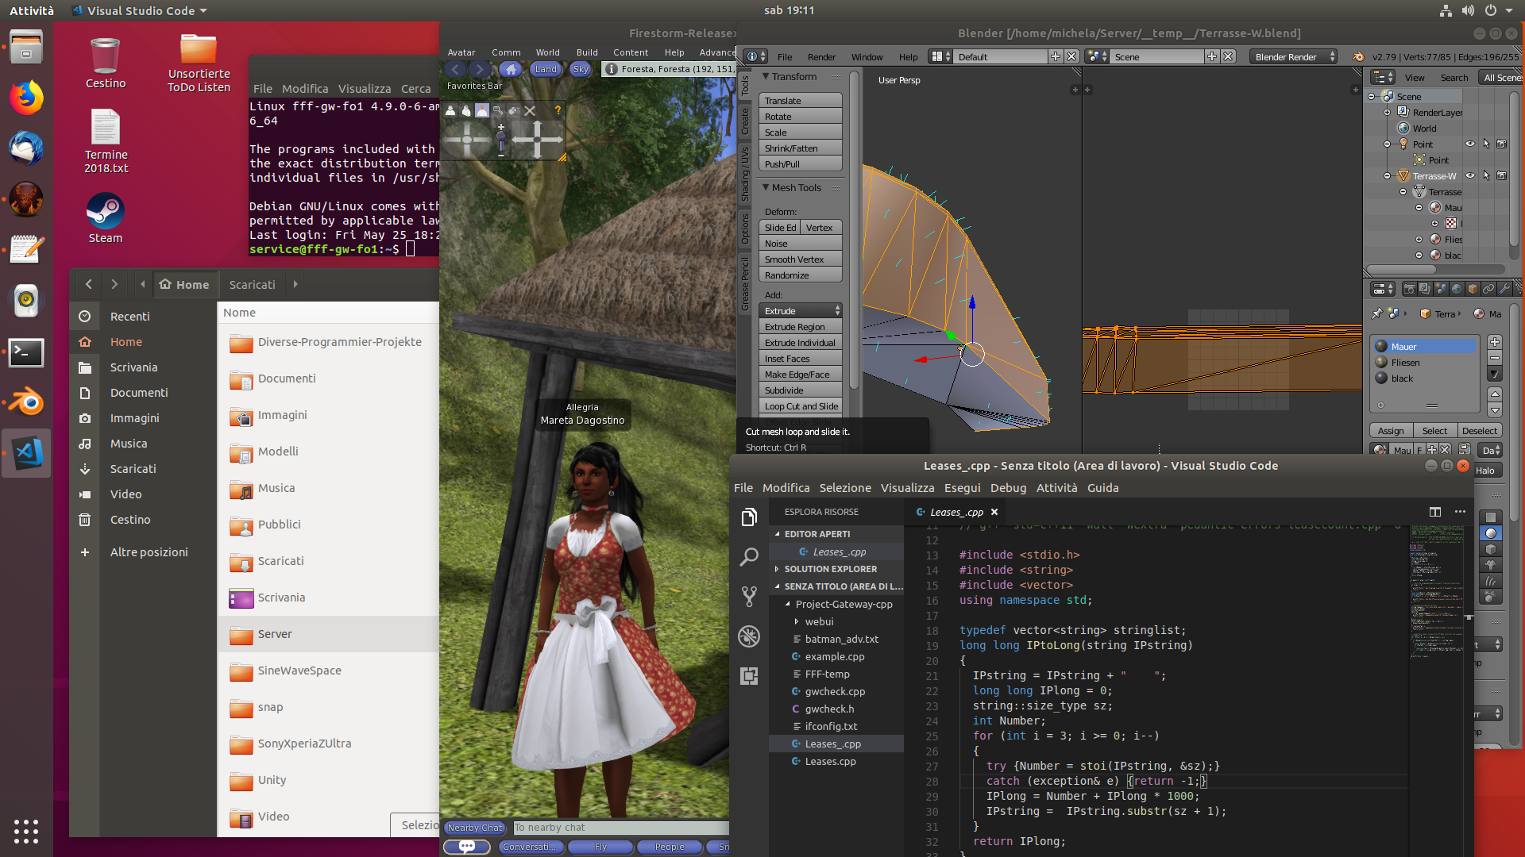Remove the selected material slot in Blender
This screenshot has height=857, width=1525.
1495,358
